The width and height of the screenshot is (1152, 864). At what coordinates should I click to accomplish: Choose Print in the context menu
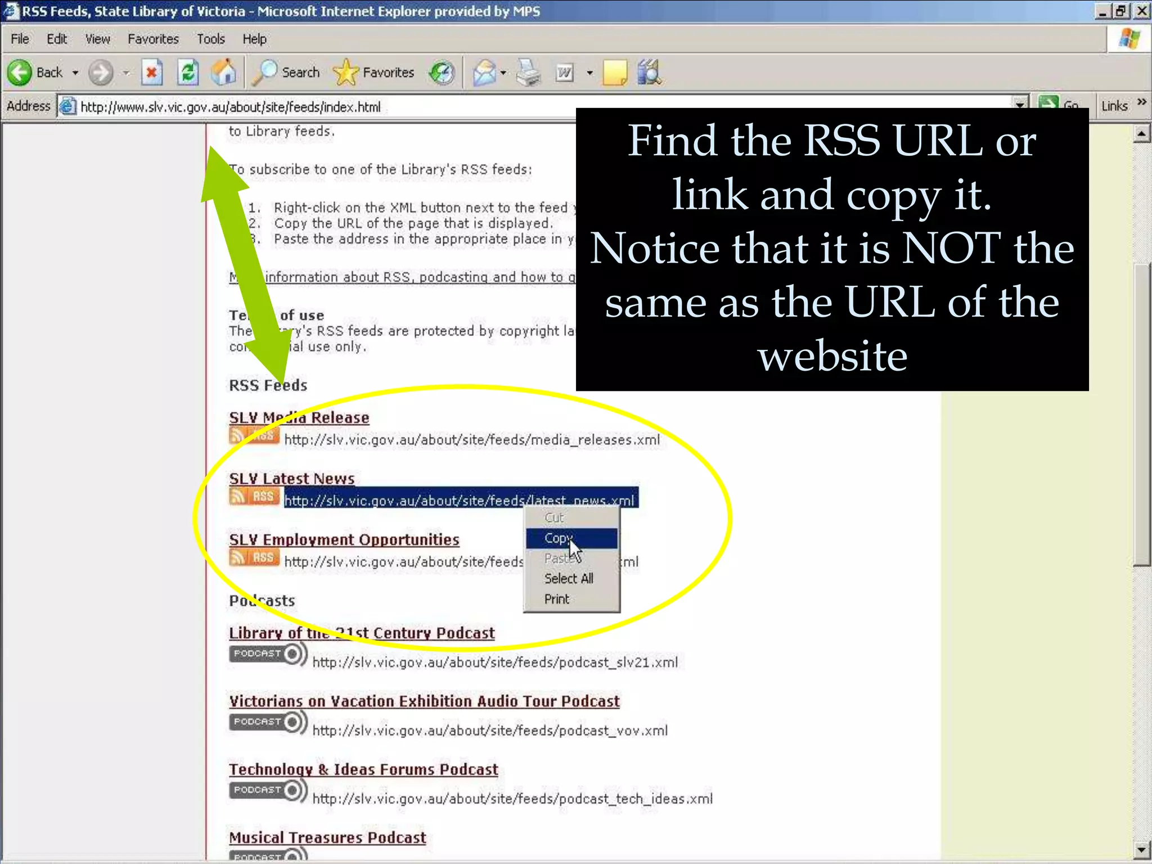pyautogui.click(x=571, y=599)
